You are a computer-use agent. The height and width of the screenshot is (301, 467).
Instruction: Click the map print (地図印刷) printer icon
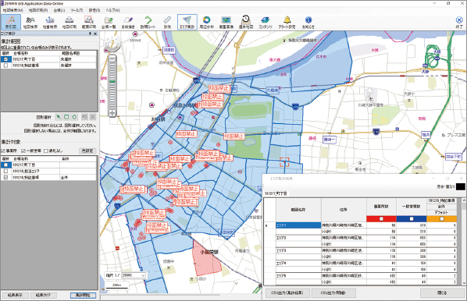pyautogui.click(x=70, y=23)
